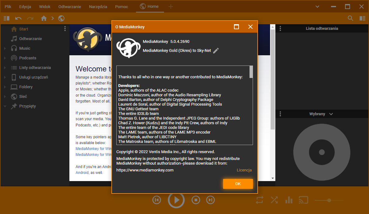Image resolution: width=369 pixels, height=214 pixels.
Task: Open the Android link on welcome page
Action: tap(82, 173)
